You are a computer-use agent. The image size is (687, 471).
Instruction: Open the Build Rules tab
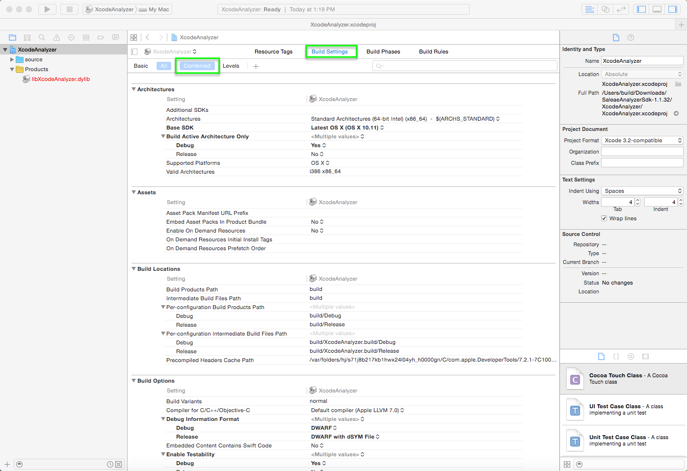tap(433, 52)
